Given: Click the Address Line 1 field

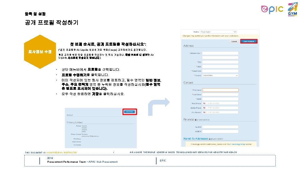Looking at the screenshot, I should 220,53.
